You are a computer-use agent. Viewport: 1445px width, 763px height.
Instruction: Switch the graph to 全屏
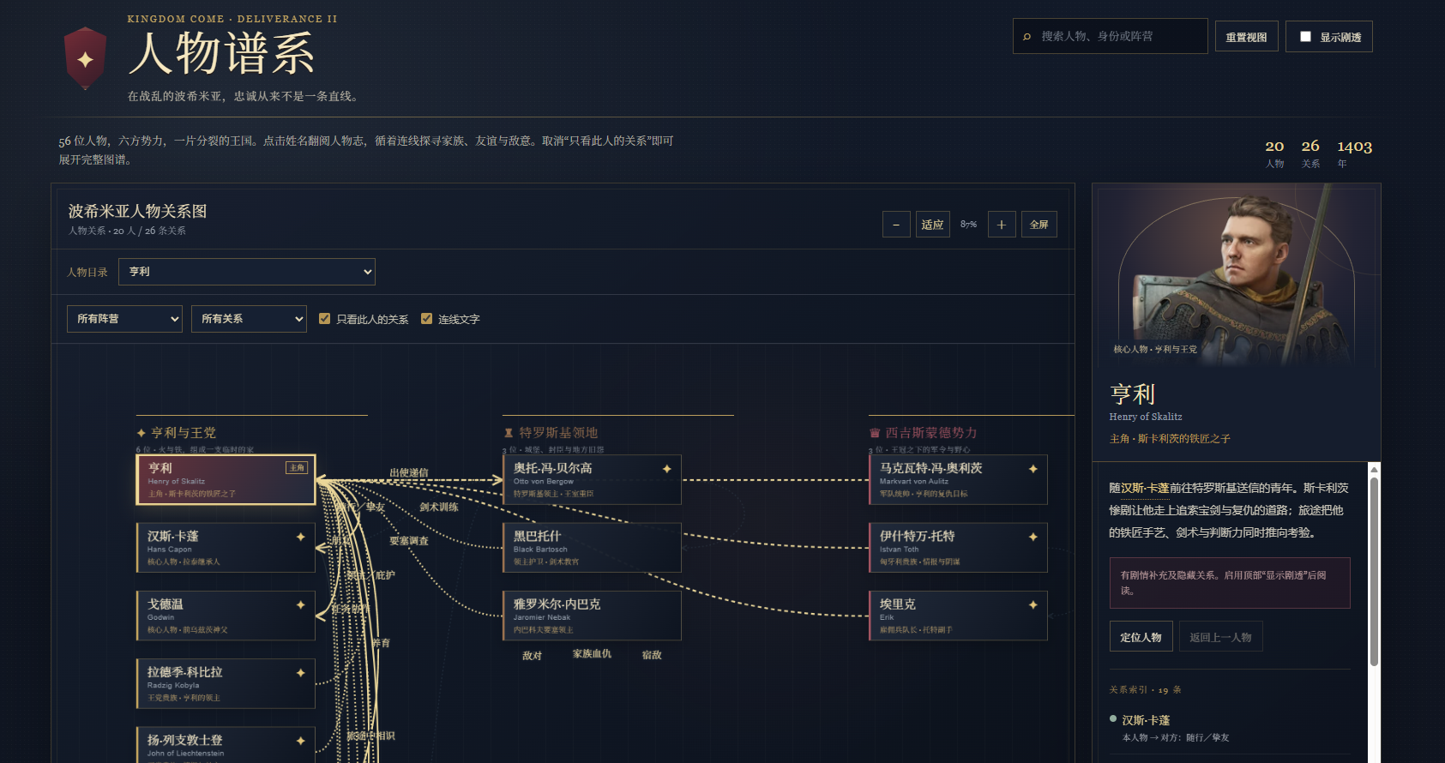click(x=1039, y=225)
